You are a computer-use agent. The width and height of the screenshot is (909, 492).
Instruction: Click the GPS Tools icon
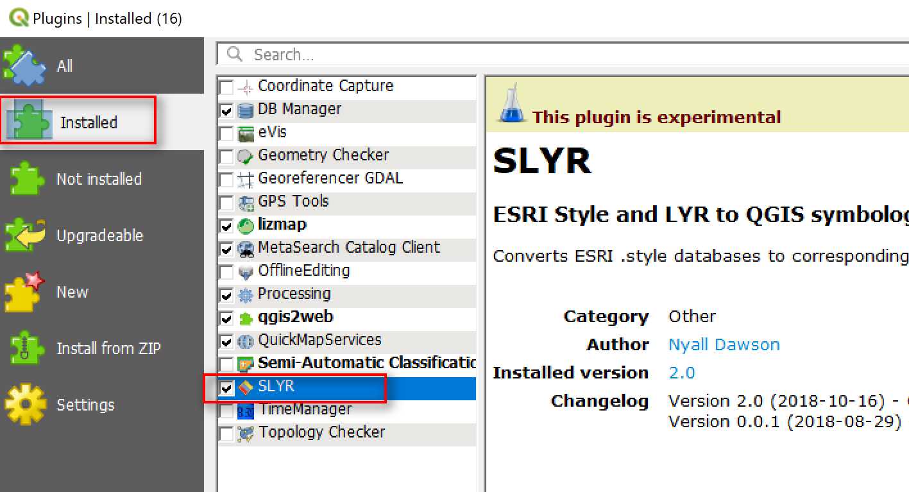pyautogui.click(x=246, y=203)
